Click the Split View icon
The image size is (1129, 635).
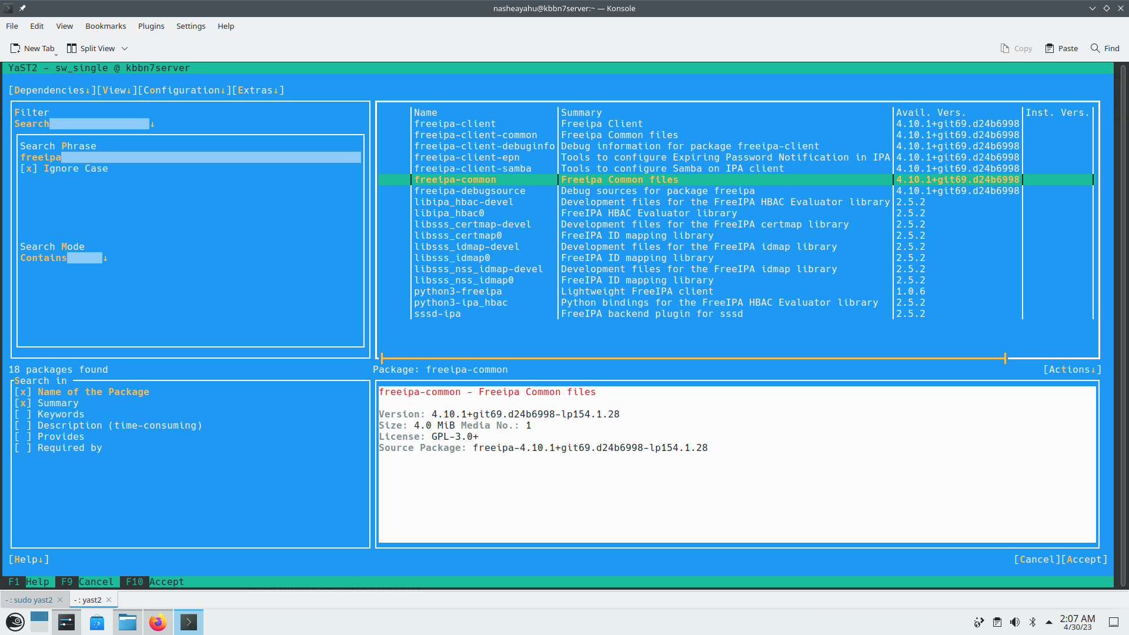[72, 48]
